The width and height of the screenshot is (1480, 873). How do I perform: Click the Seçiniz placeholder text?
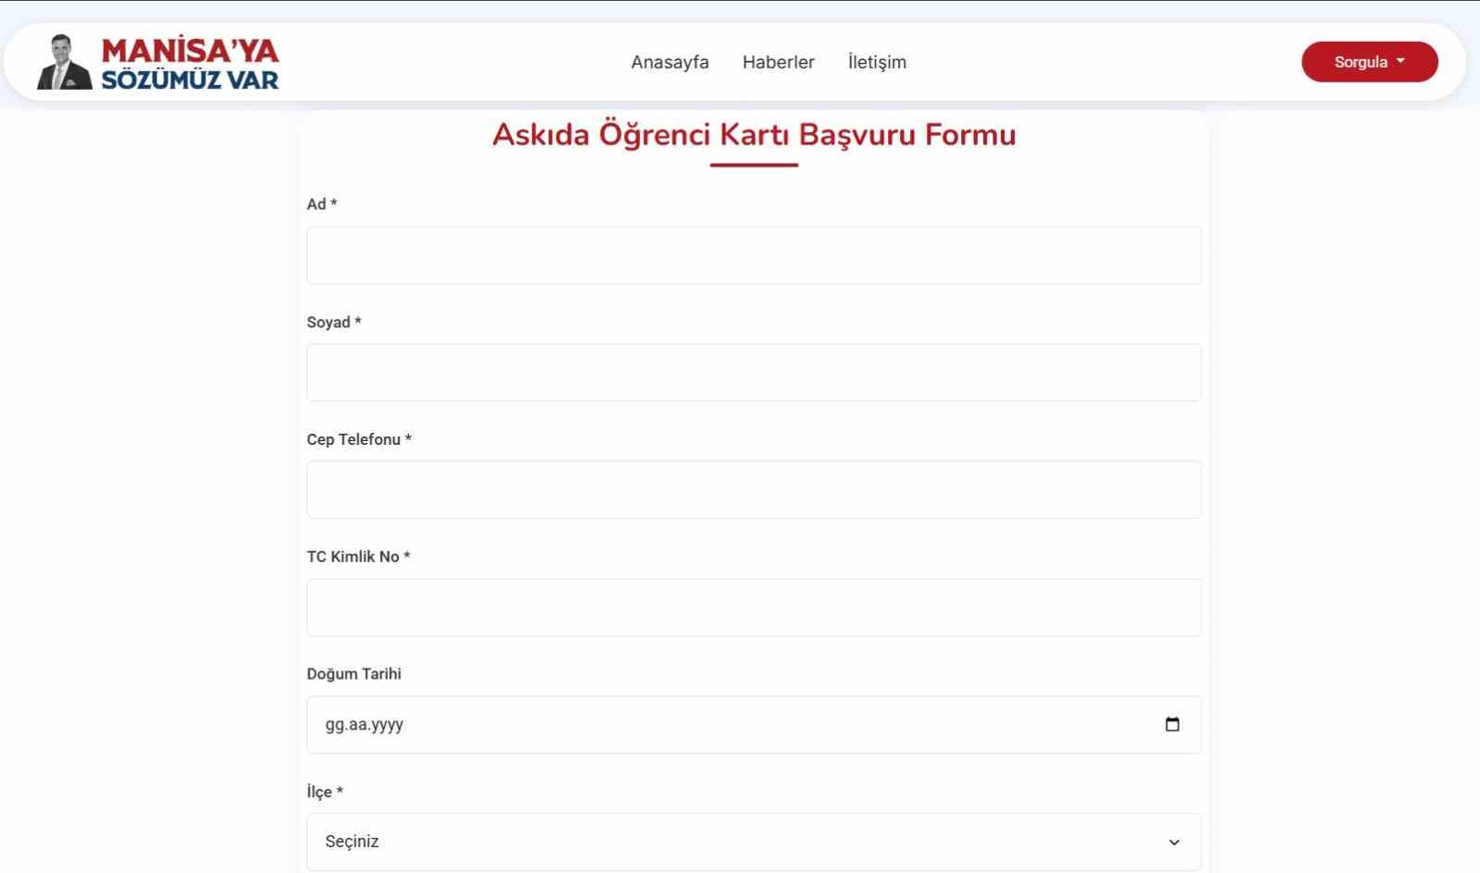click(x=352, y=842)
